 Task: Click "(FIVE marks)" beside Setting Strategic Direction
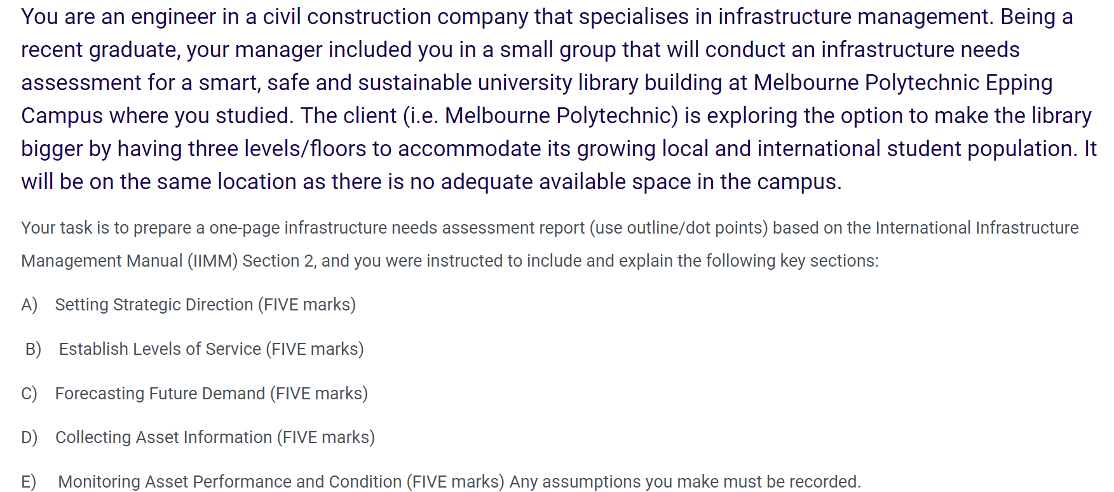tap(307, 305)
